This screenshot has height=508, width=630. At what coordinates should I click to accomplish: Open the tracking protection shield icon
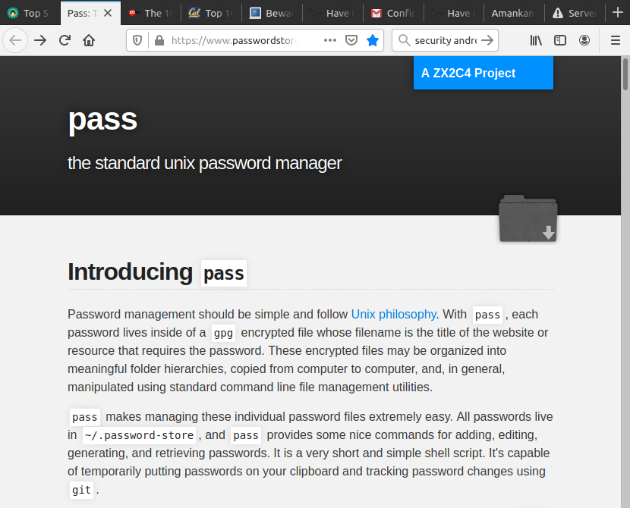click(137, 40)
